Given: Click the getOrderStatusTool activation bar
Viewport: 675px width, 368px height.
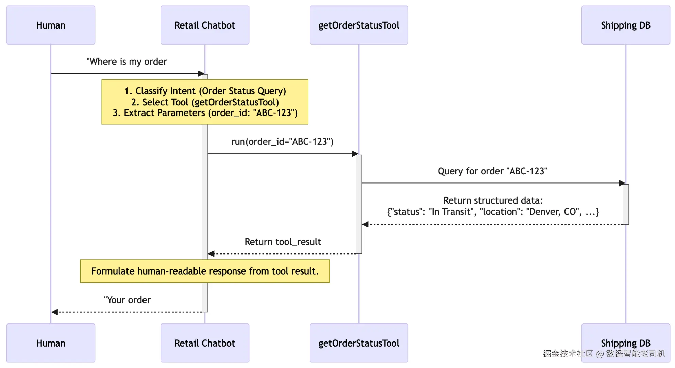Looking at the screenshot, I should click(359, 204).
